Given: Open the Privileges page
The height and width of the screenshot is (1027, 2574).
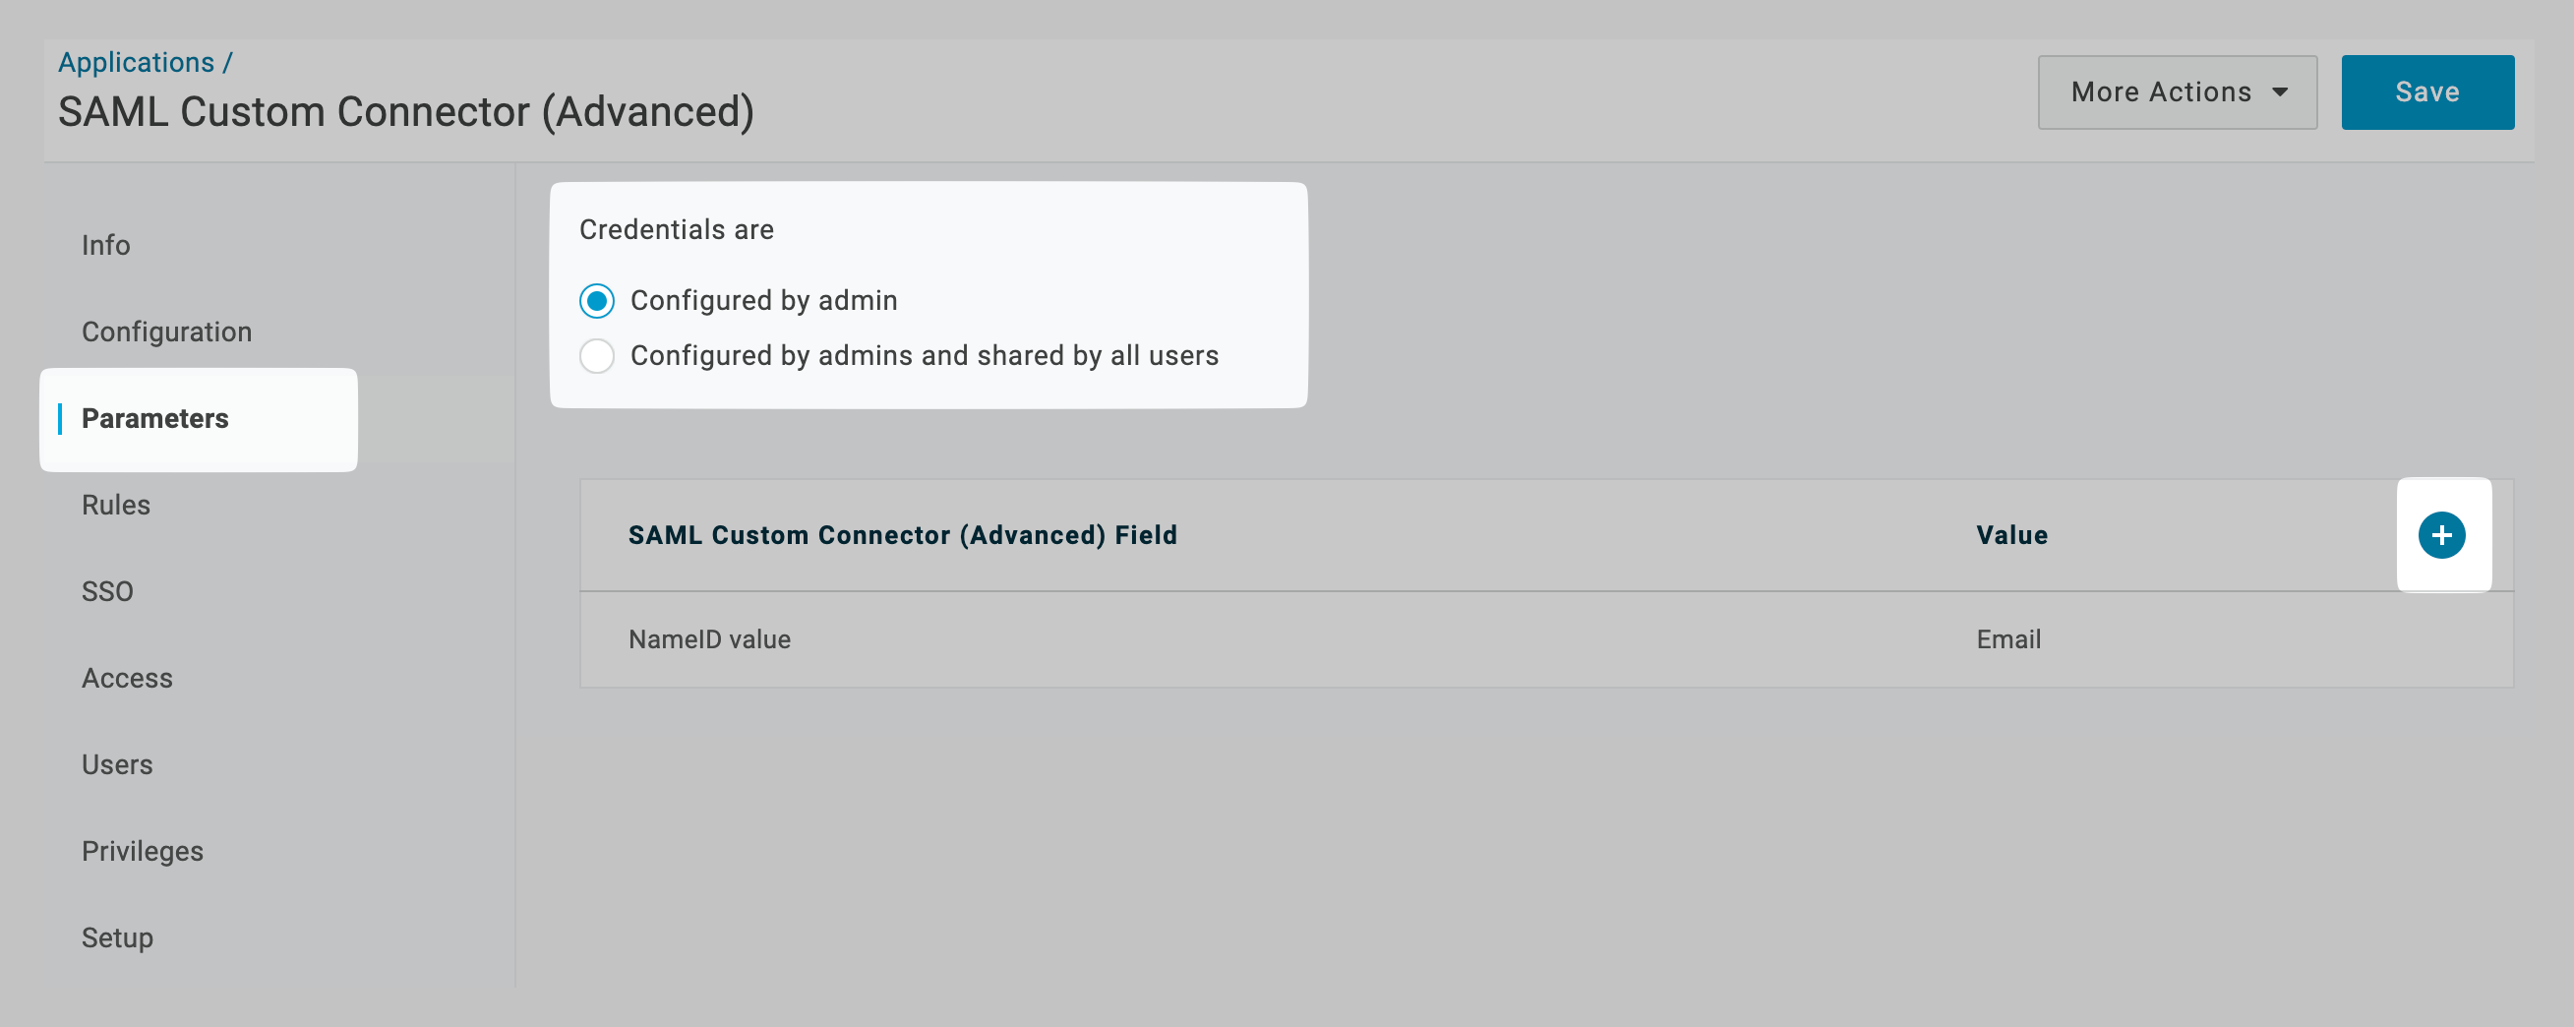Looking at the screenshot, I should coord(142,850).
